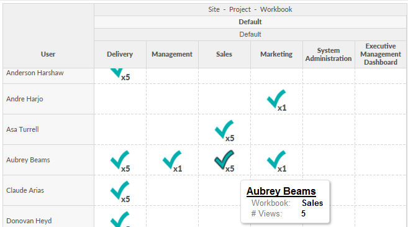Select the Management column header
This screenshot has height=227, width=408.
172,54
